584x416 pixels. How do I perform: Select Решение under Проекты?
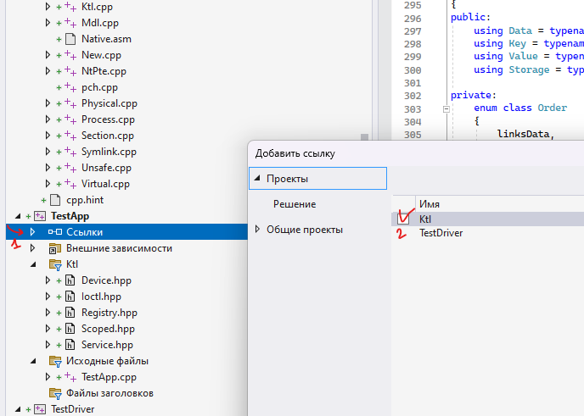coord(295,204)
